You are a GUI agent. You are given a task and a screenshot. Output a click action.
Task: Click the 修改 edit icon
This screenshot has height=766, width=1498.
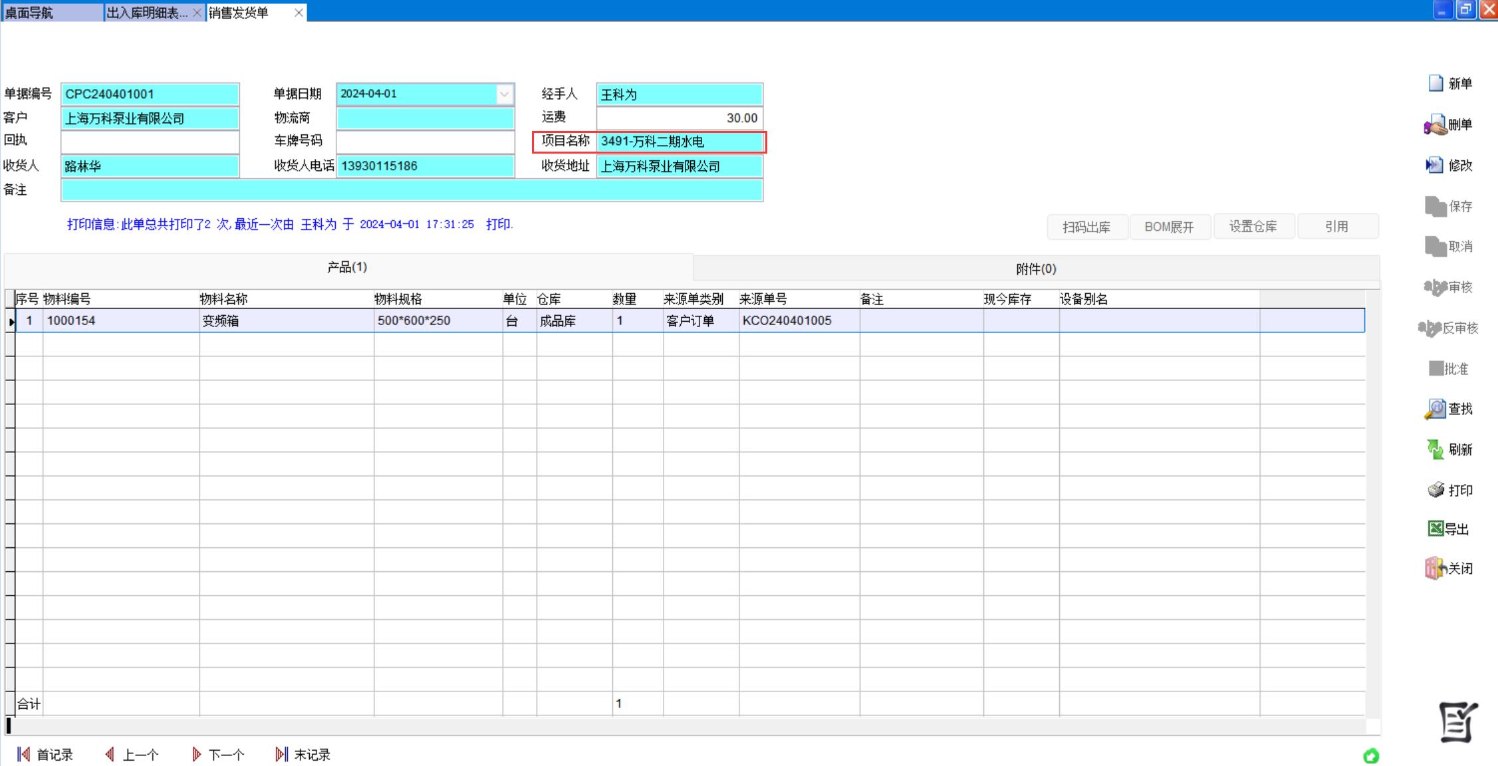point(1435,165)
